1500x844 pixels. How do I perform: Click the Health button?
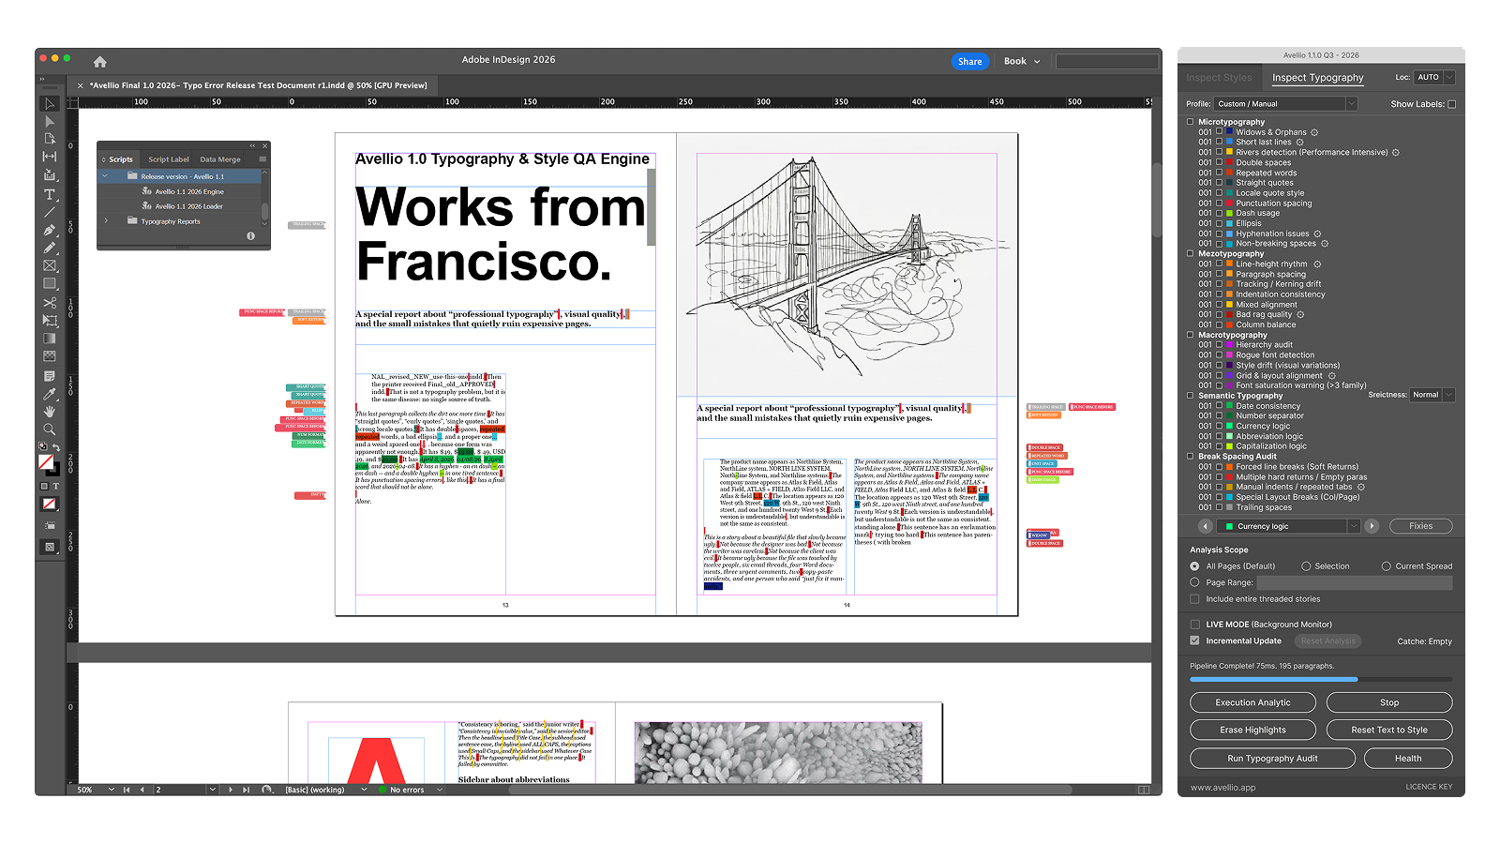1408,758
